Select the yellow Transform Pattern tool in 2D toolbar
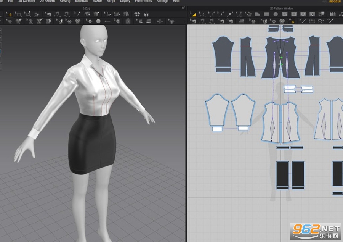The height and width of the screenshot is (242, 343). 194,15
